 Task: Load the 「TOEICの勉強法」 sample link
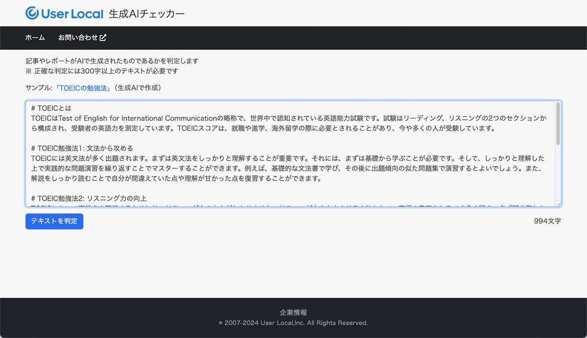click(x=83, y=88)
